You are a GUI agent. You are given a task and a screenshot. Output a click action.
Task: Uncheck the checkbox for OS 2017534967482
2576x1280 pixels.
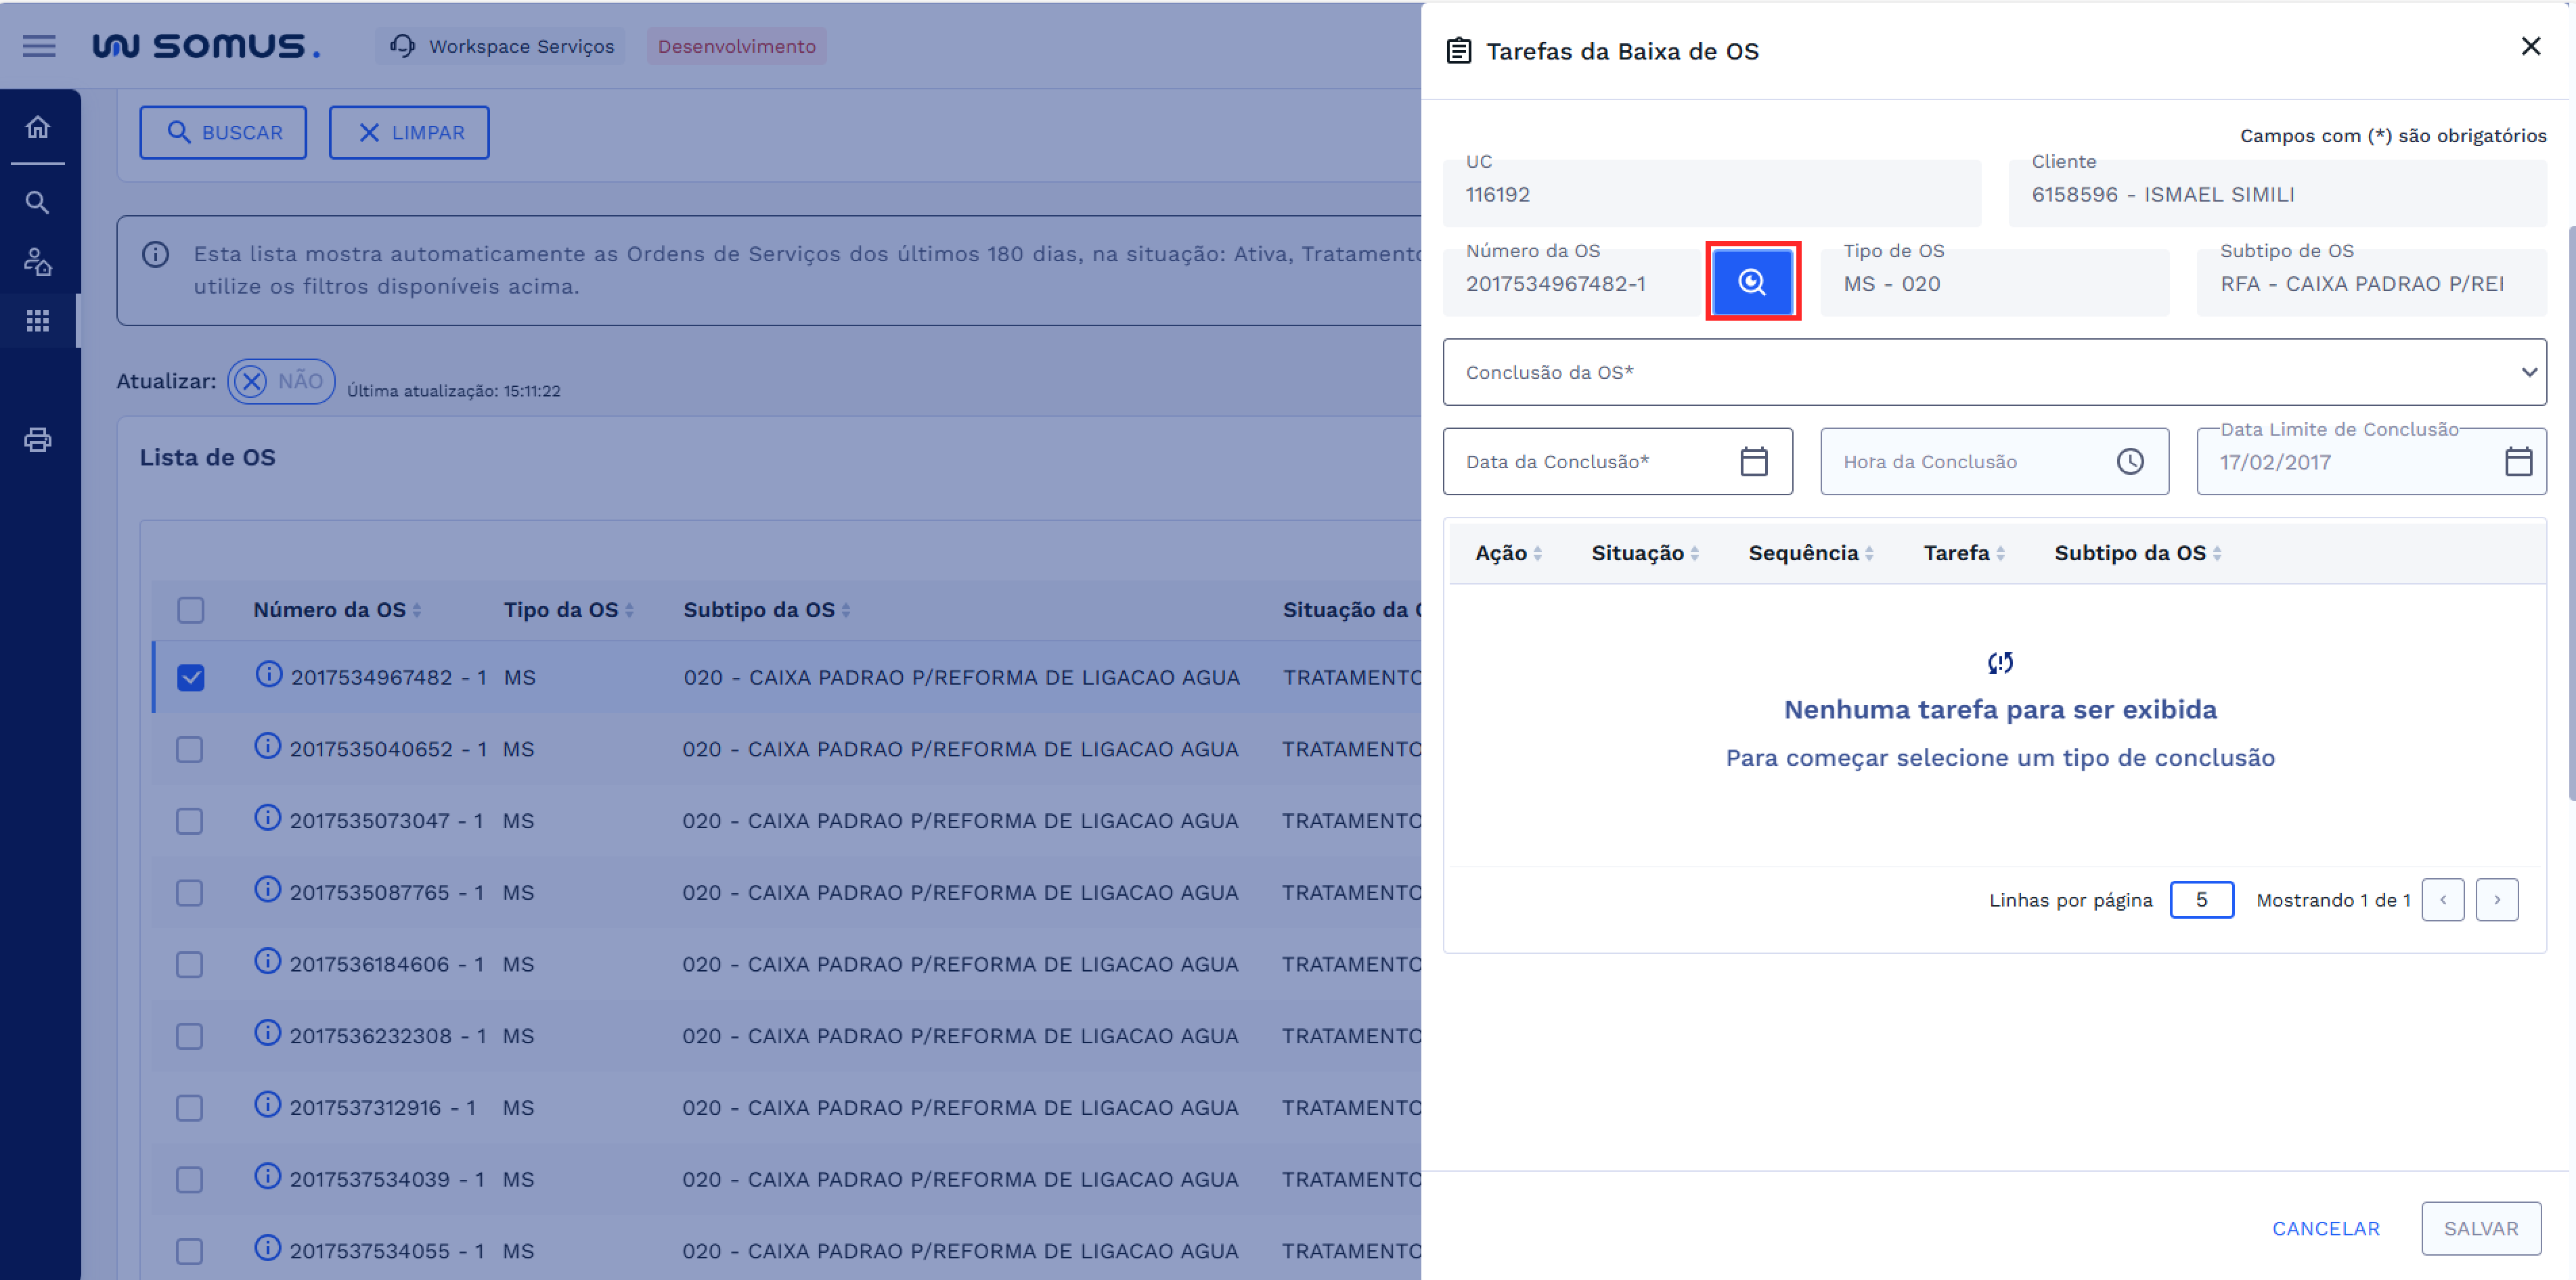tap(190, 677)
